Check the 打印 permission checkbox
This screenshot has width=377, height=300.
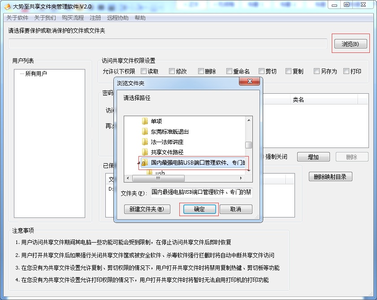tap(346, 71)
